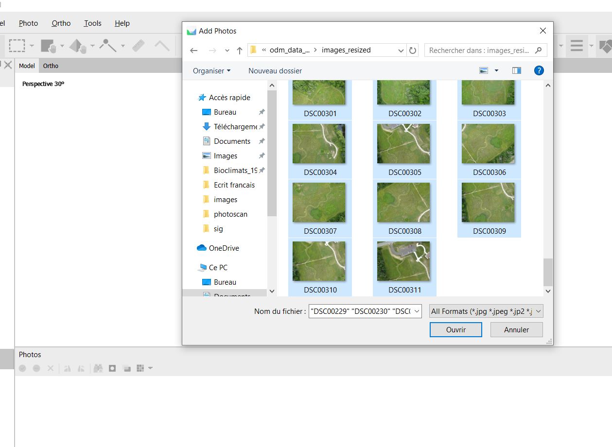Enable selected cameras using the check icon
This screenshot has height=447, width=612.
(x=22, y=368)
